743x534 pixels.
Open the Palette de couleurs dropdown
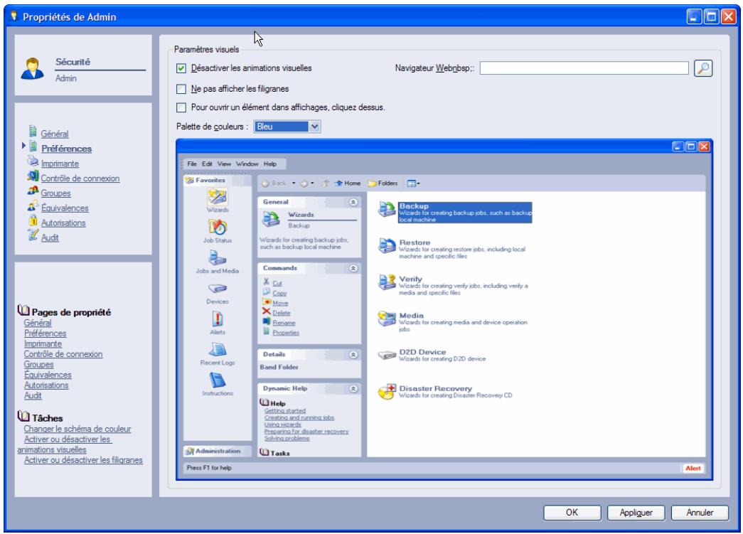[x=314, y=127]
